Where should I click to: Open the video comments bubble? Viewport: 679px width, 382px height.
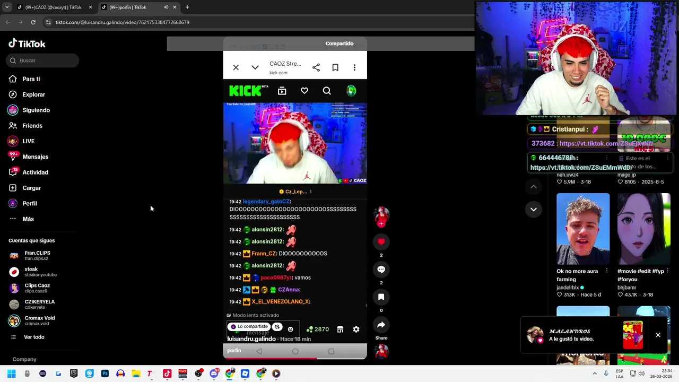point(381,270)
